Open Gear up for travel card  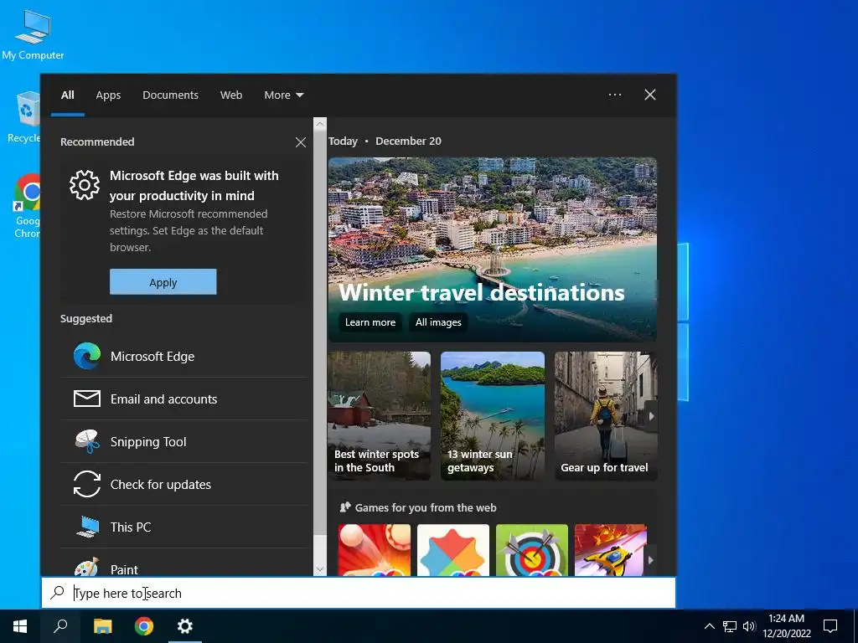pos(606,416)
